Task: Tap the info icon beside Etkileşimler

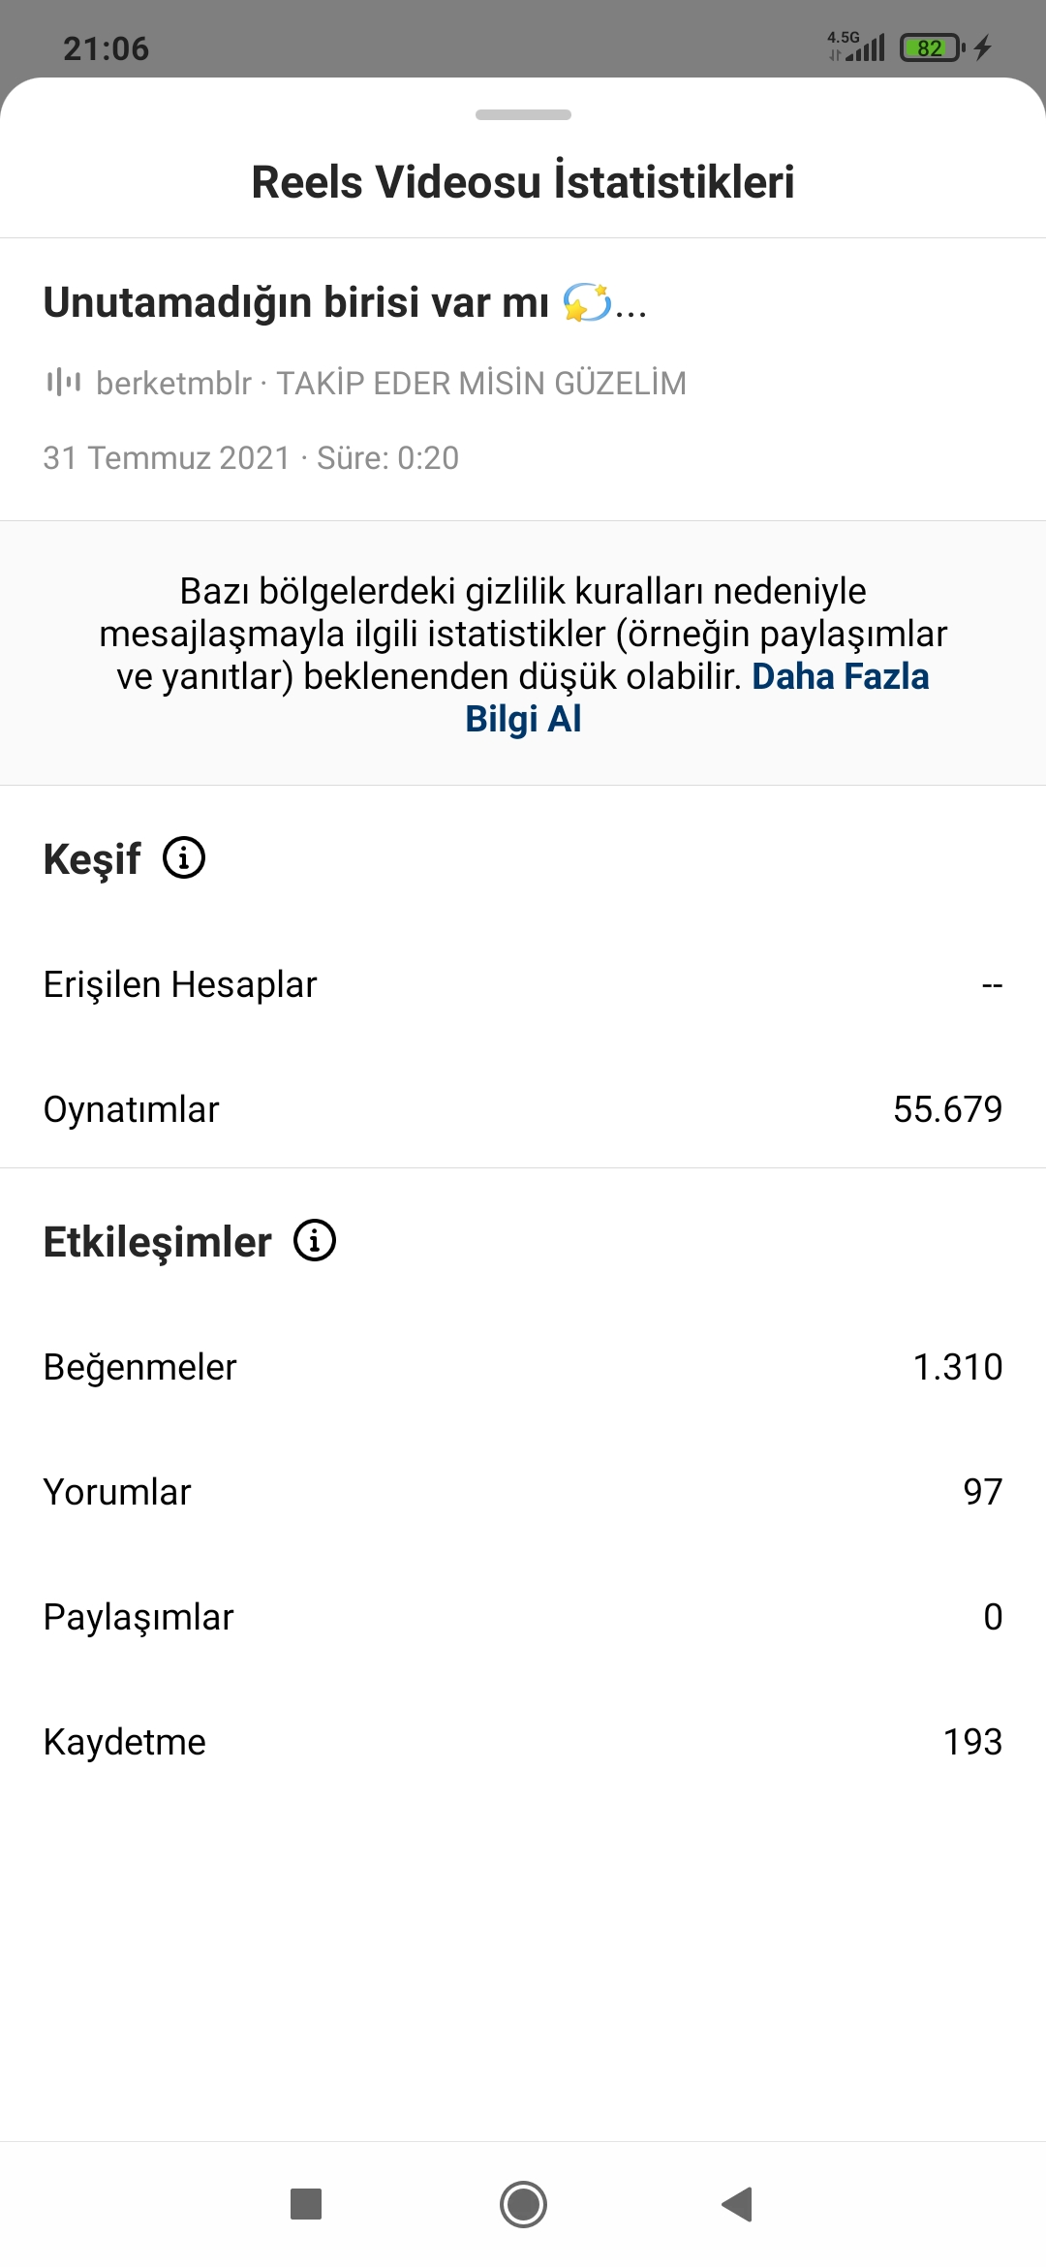Action: [315, 1240]
